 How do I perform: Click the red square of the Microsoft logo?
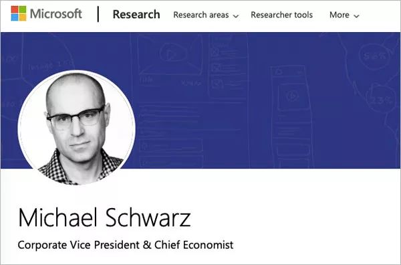(15, 9)
